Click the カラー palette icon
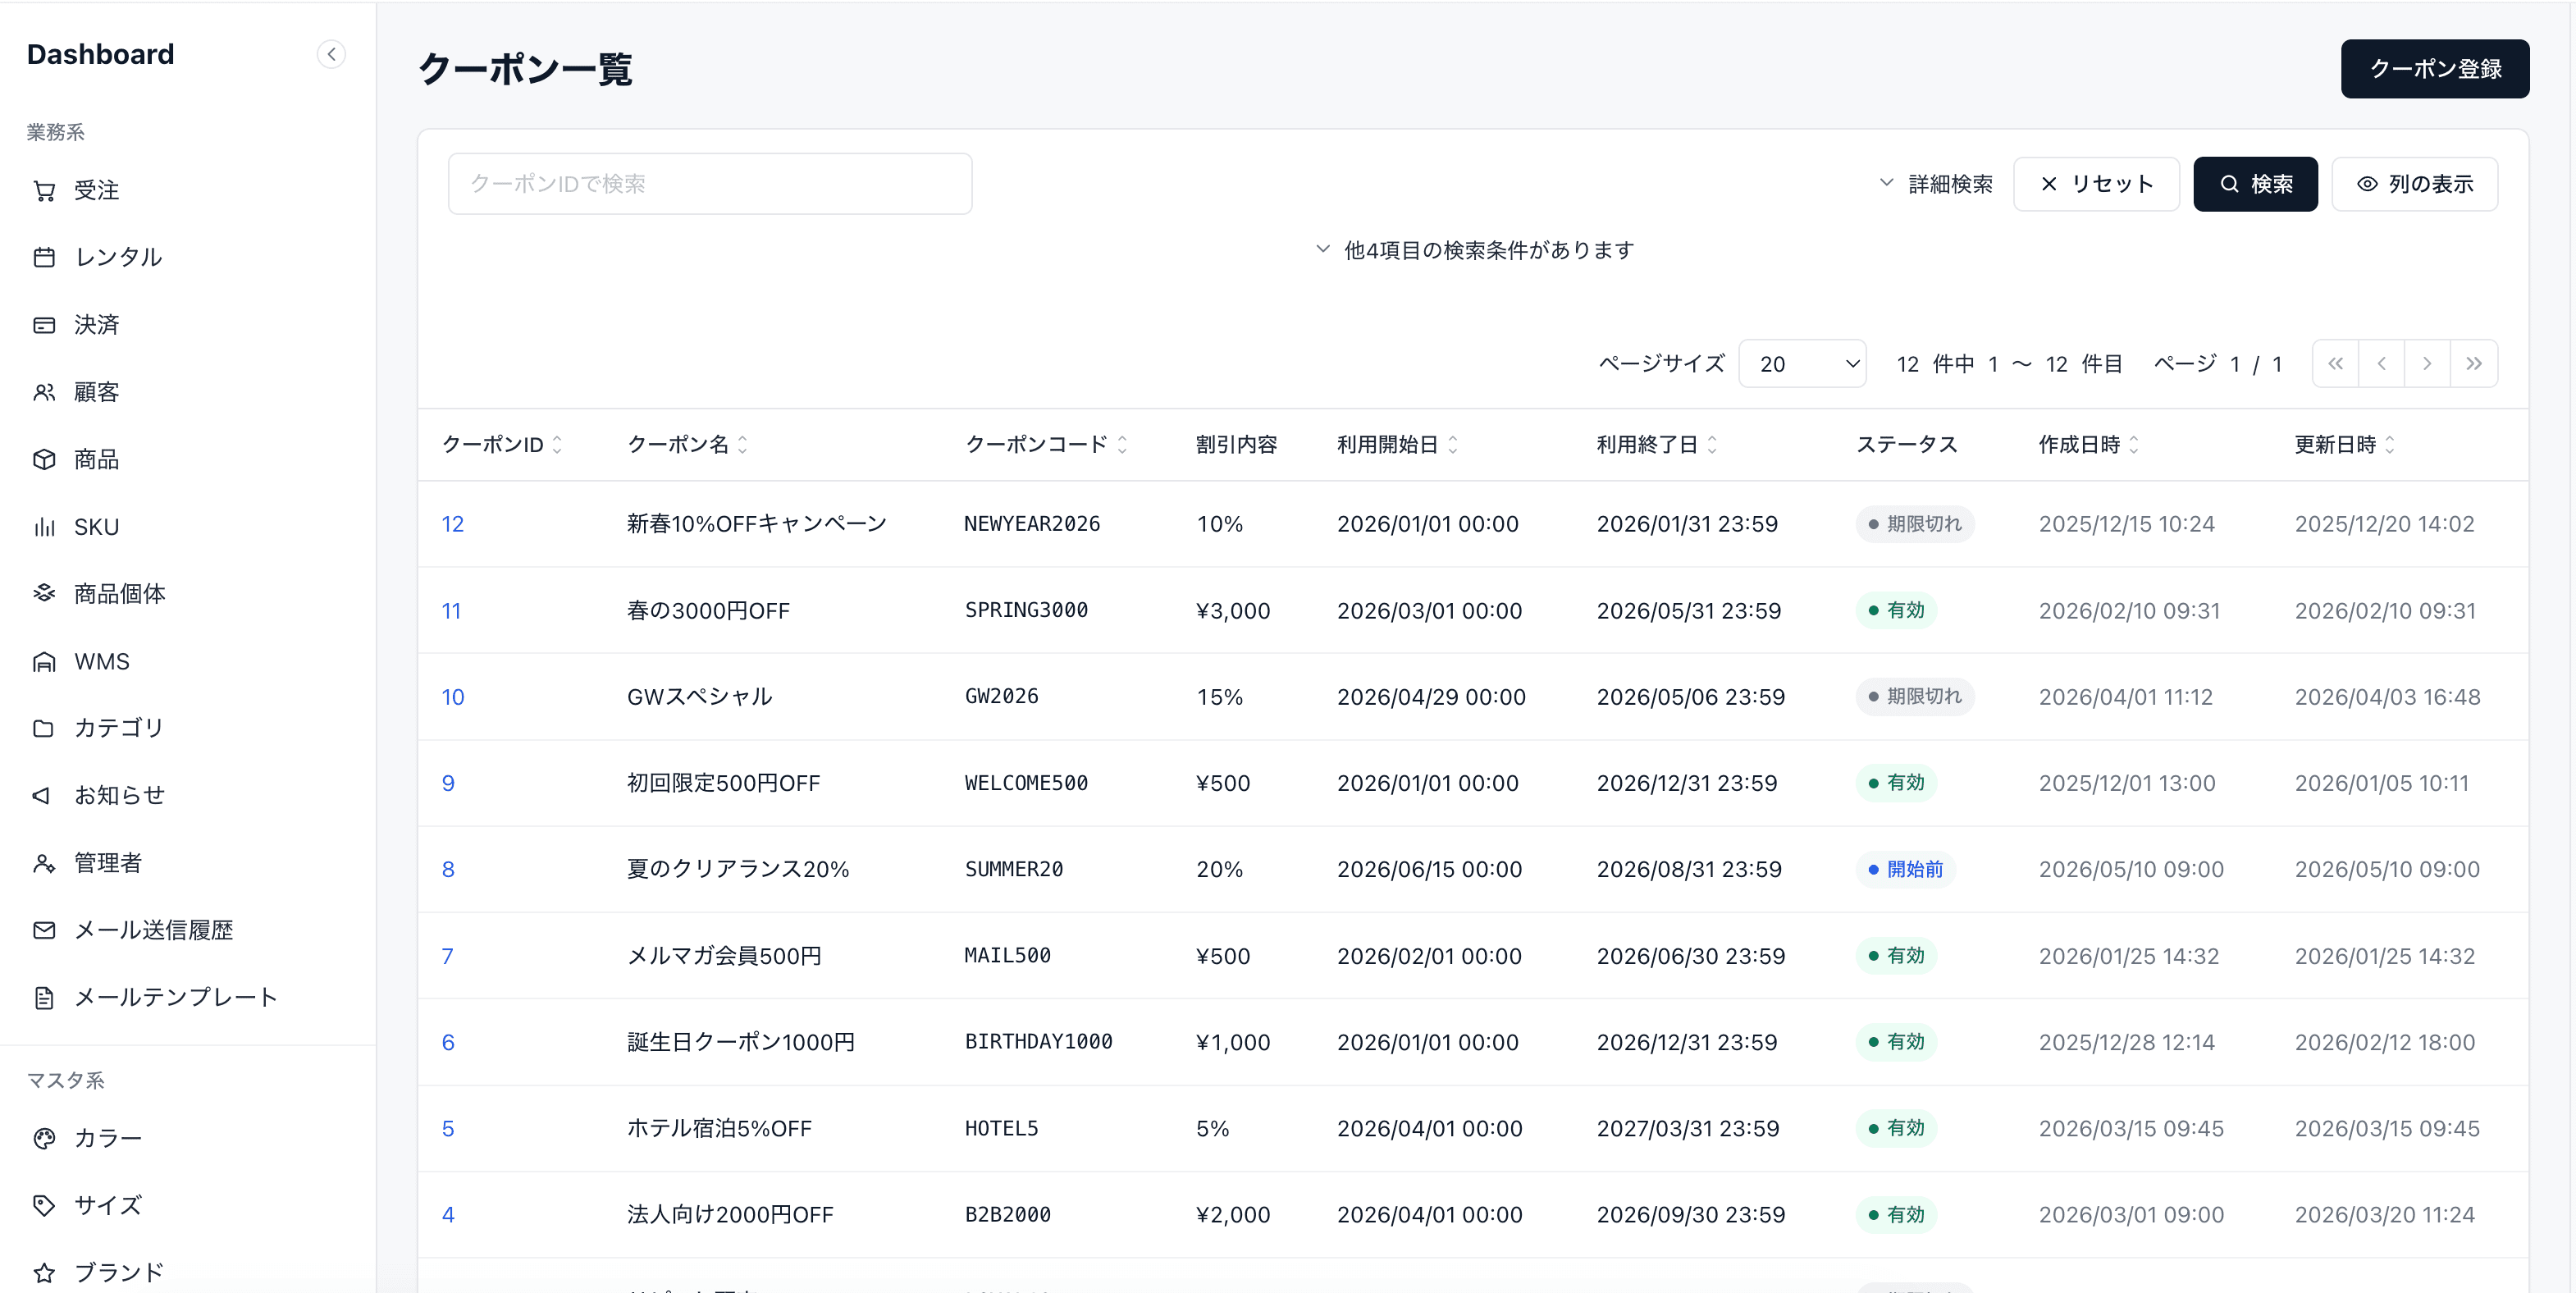2576x1293 pixels. coord(44,1138)
